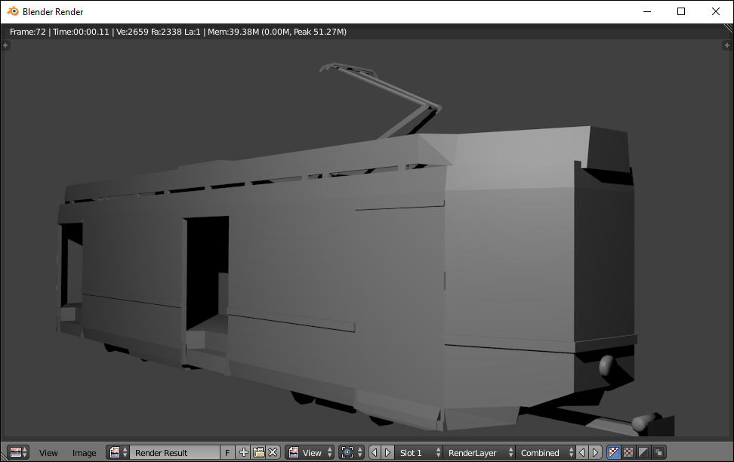Open the editor type selector icon
734x462 pixels.
(19, 453)
